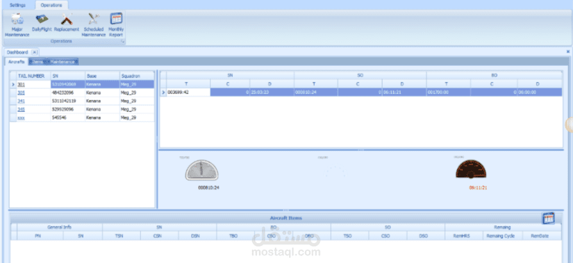Screen dimensions: 573x263
Task: Click the CSN column header
Action: tap(160, 236)
